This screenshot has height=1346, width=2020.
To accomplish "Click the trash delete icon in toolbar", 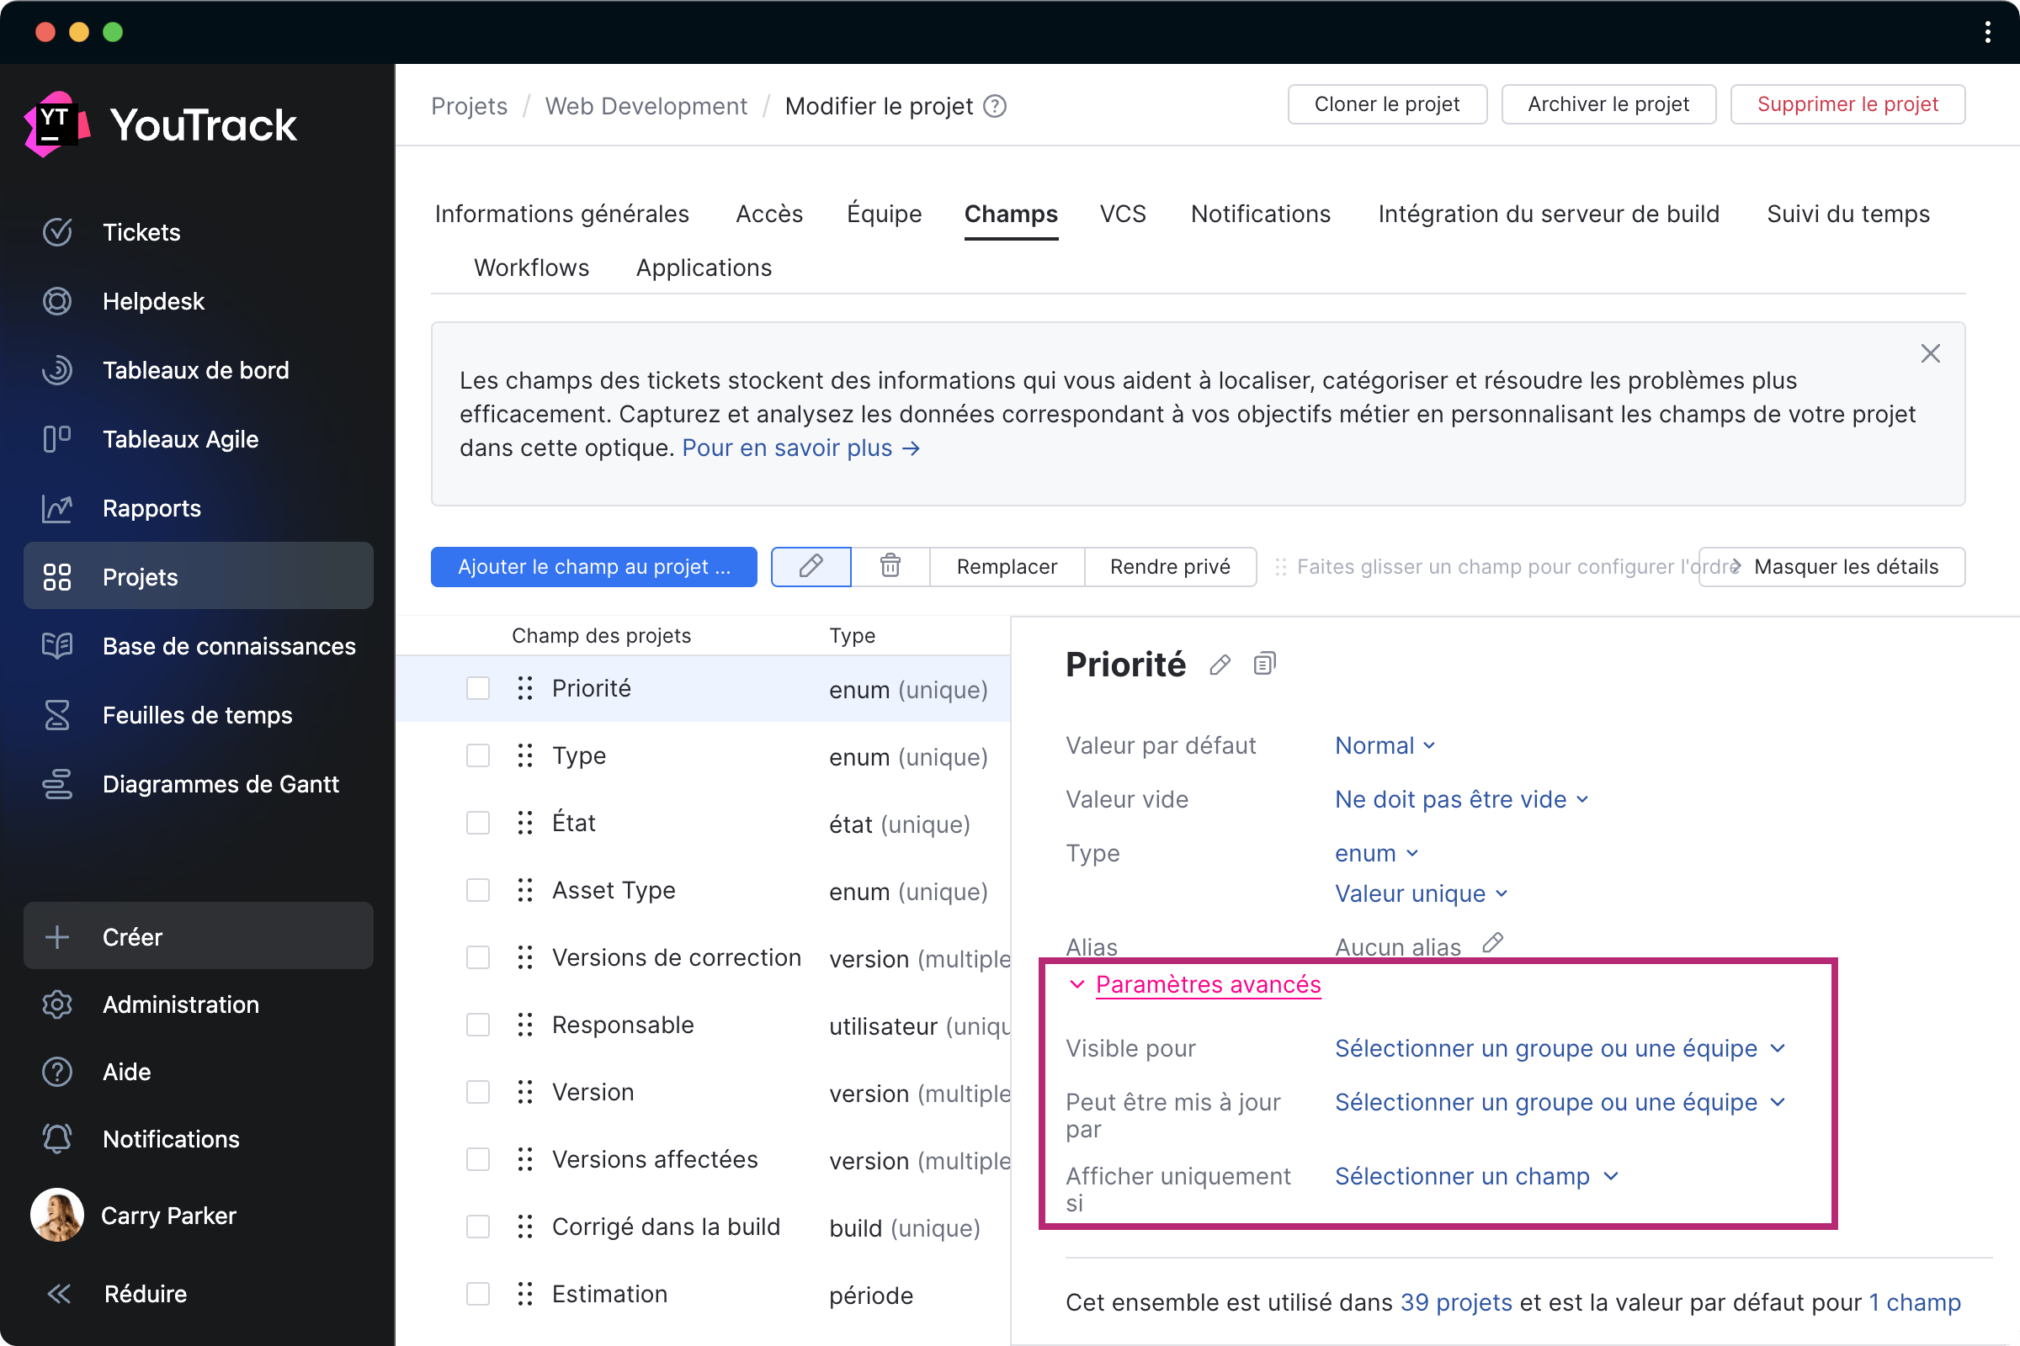I will click(x=890, y=566).
